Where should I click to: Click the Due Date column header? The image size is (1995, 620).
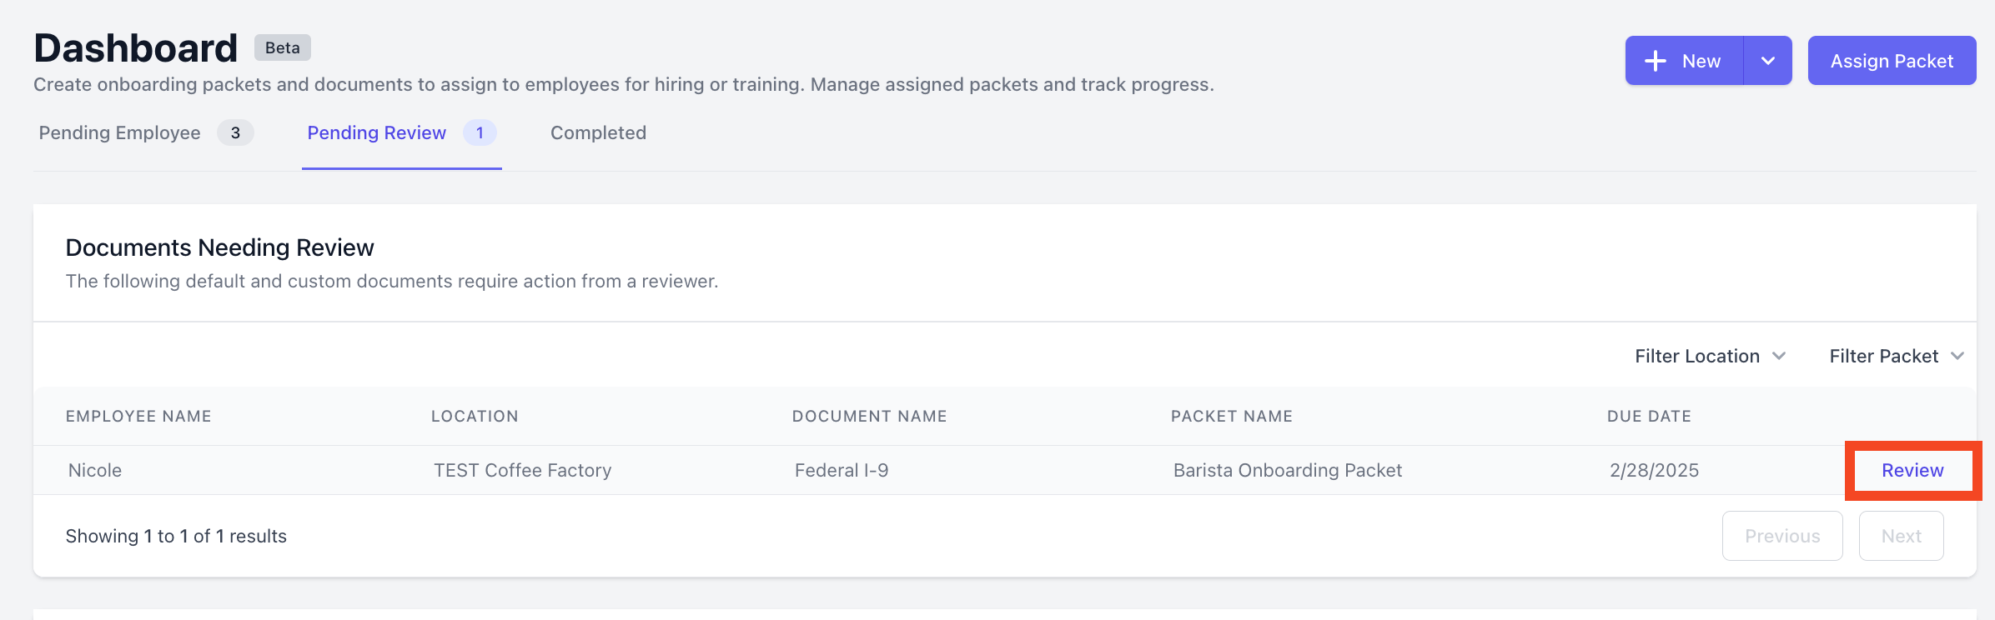point(1649,417)
